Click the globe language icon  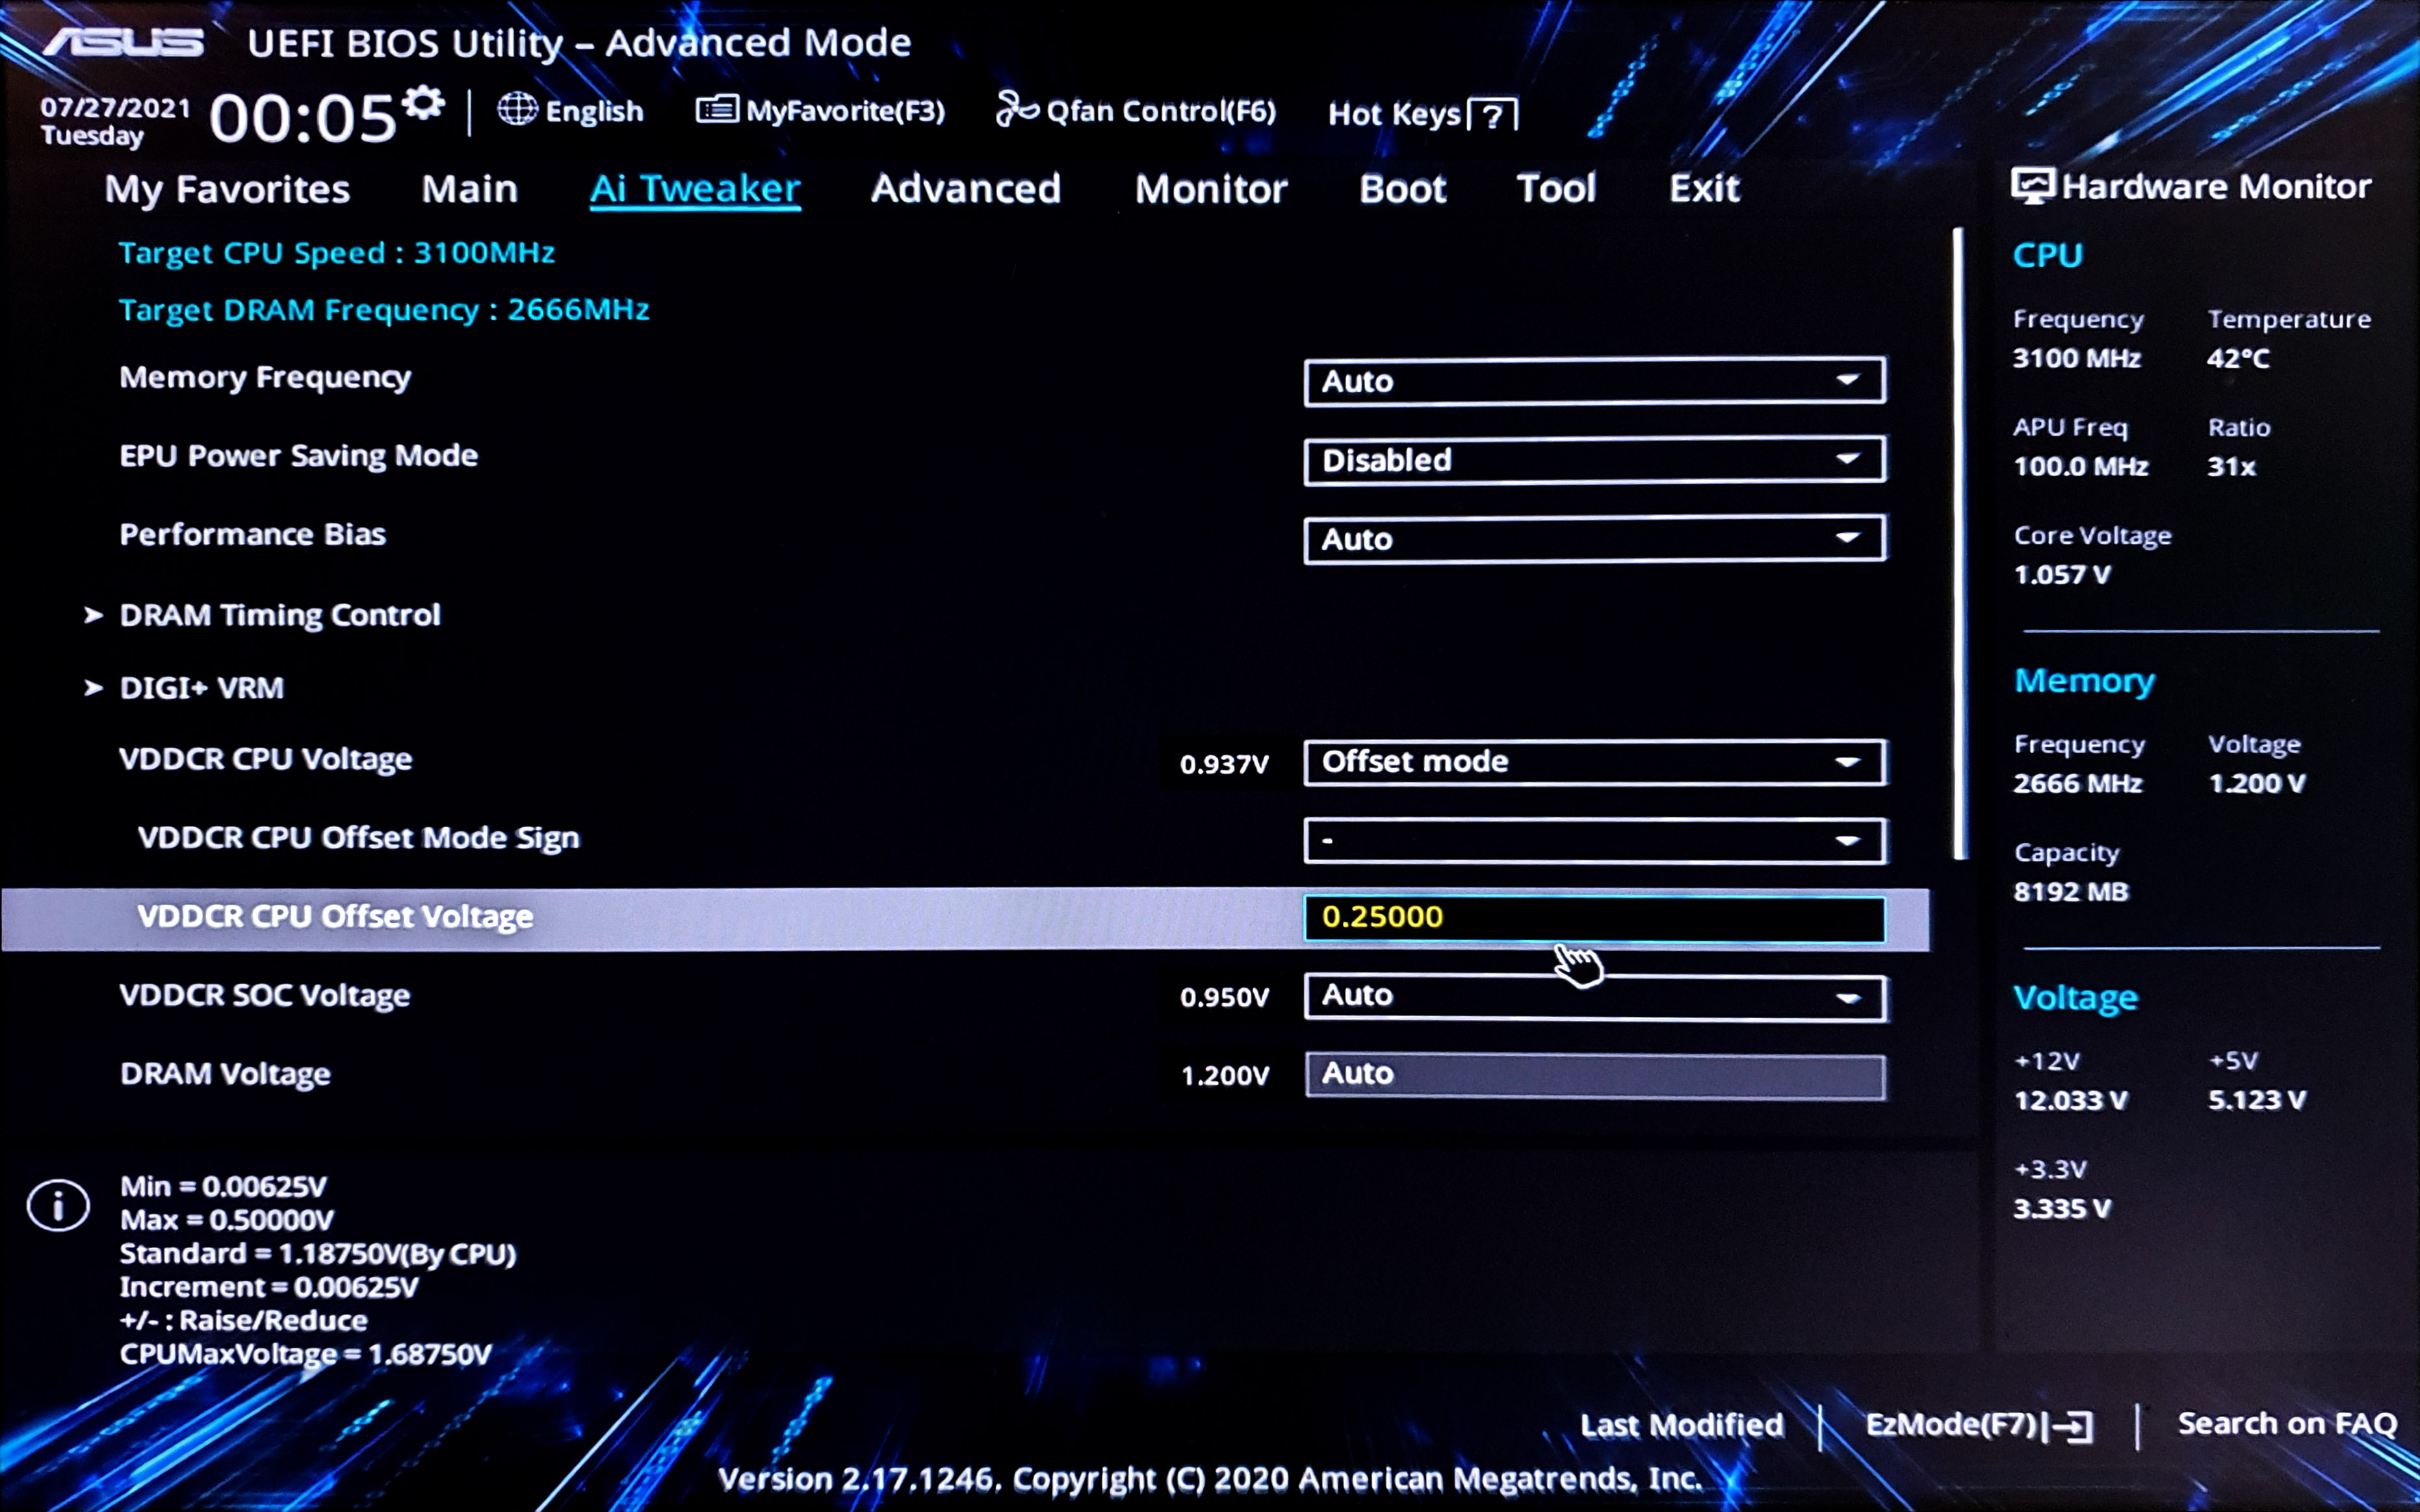[x=517, y=109]
